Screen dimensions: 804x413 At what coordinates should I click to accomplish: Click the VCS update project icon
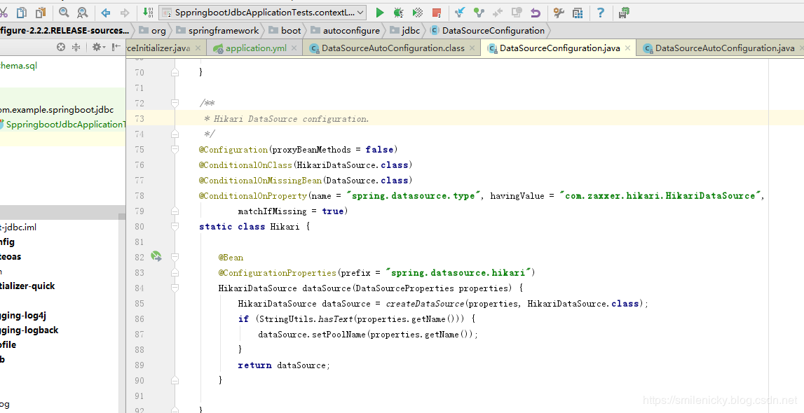coord(460,13)
